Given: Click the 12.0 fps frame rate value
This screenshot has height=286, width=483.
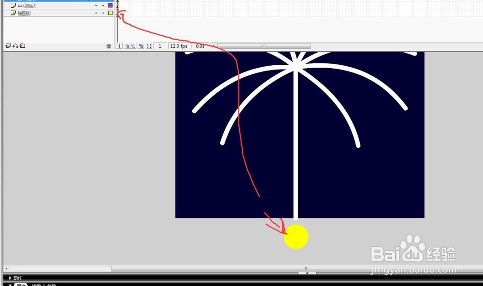Looking at the screenshot, I should tap(179, 46).
